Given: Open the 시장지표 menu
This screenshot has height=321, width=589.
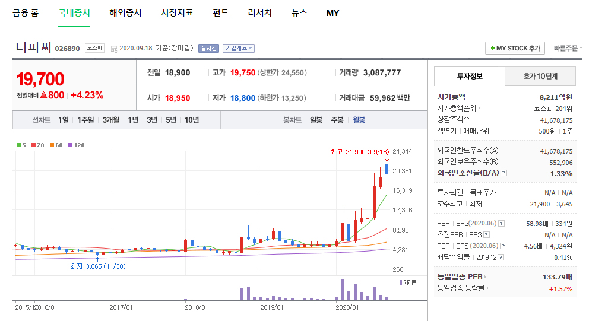Looking at the screenshot, I should point(177,13).
